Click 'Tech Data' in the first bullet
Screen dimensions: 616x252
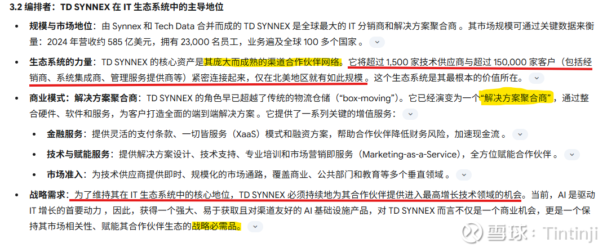tap(173, 26)
